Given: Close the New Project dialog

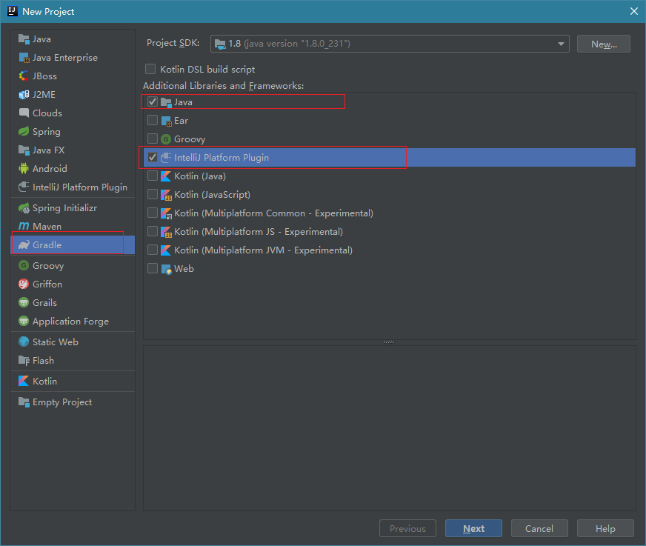Looking at the screenshot, I should click(x=634, y=11).
